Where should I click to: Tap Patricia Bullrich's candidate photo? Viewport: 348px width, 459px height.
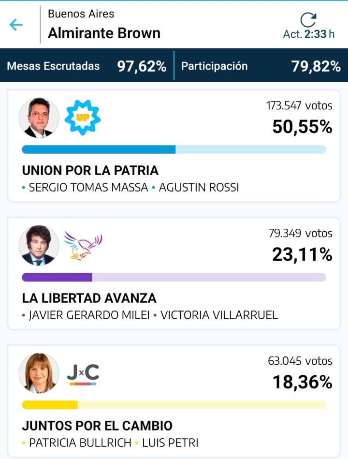(39, 373)
